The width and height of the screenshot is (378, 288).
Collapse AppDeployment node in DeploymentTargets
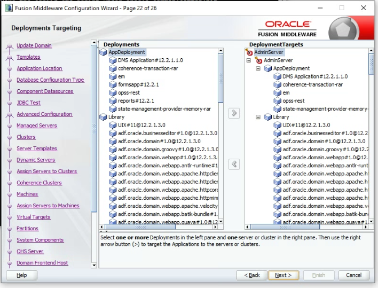(x=258, y=68)
